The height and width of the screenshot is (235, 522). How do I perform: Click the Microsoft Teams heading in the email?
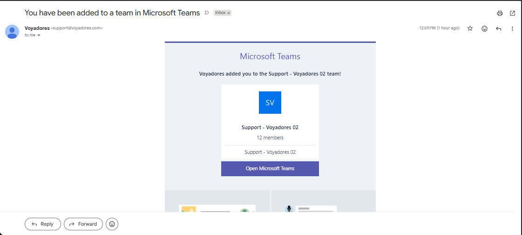(270, 56)
